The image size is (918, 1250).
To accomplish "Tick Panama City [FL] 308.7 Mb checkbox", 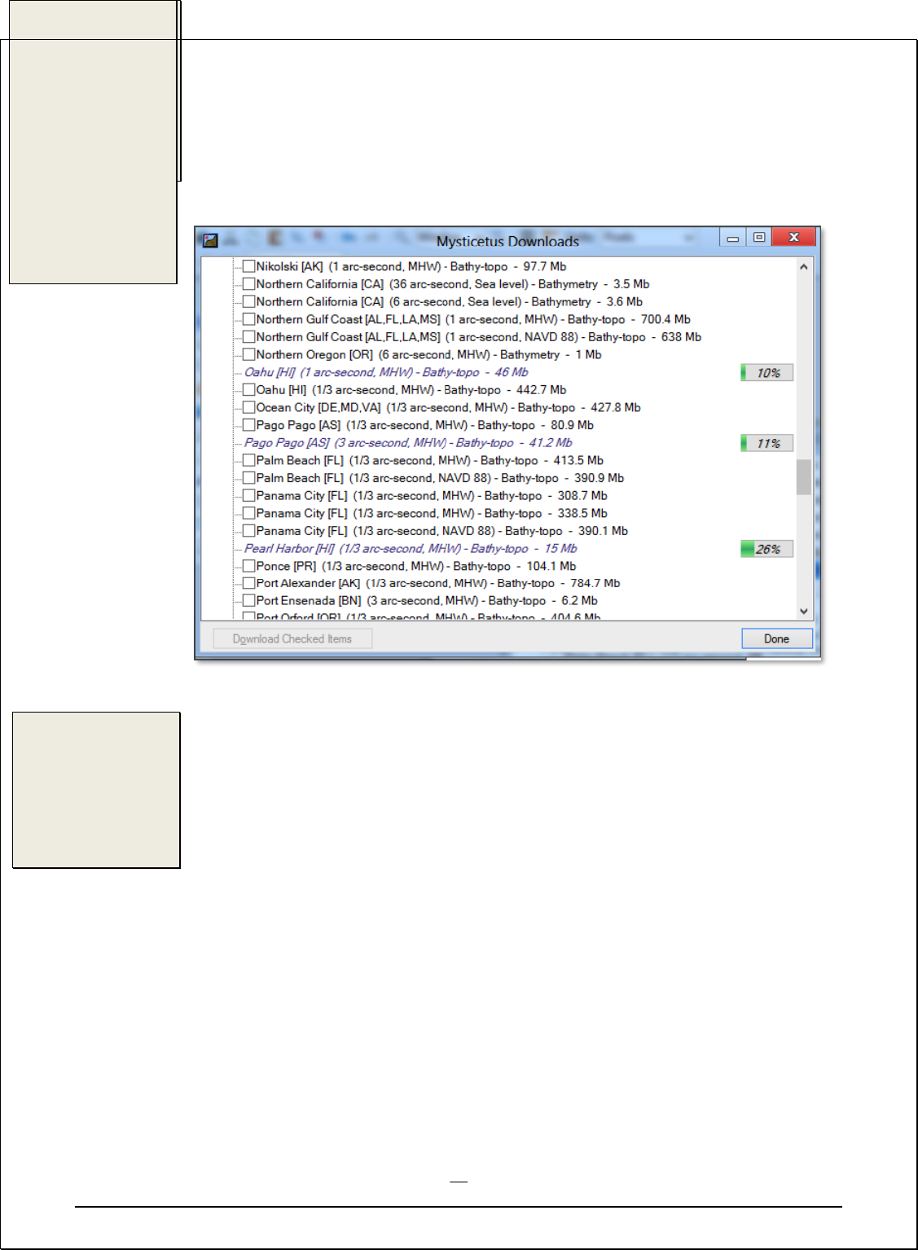I will (x=249, y=495).
